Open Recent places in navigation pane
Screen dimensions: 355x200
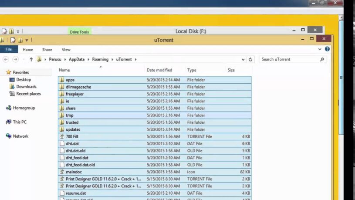[x=28, y=94]
